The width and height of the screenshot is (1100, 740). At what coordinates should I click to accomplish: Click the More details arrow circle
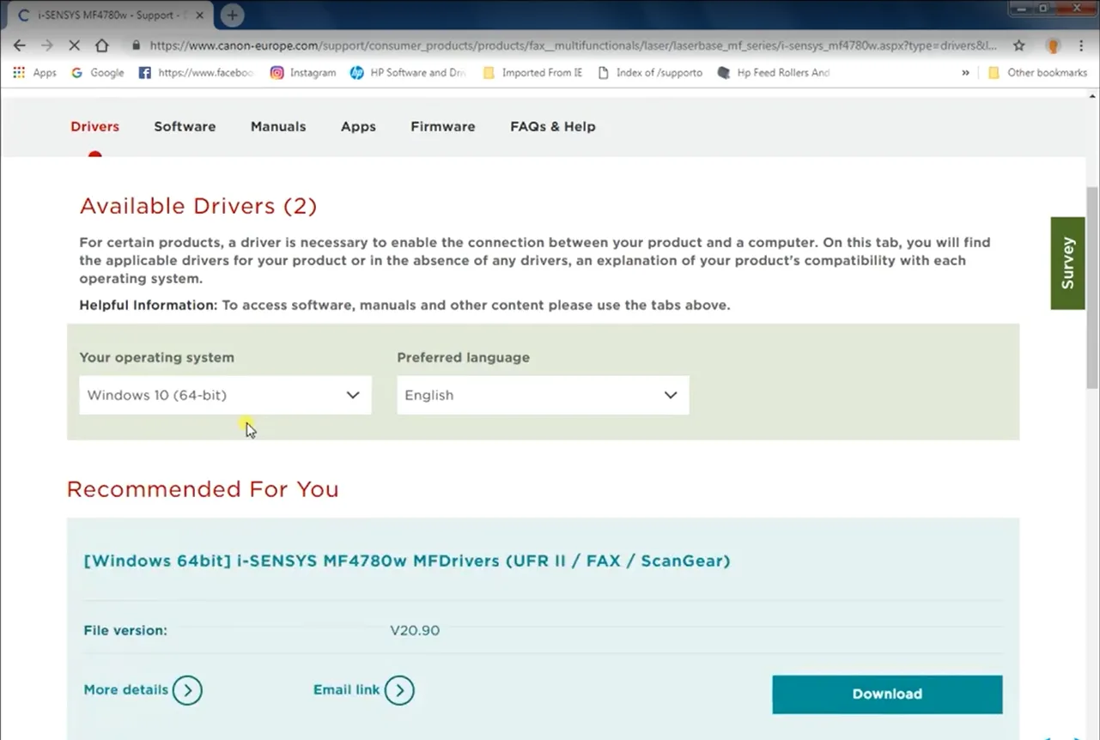tap(187, 690)
